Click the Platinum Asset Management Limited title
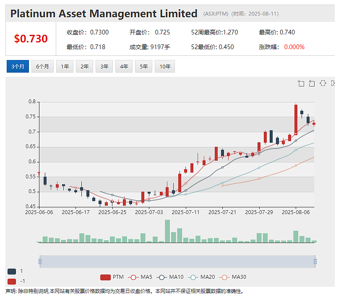Viewport: 341px width, 298px height. pyautogui.click(x=104, y=13)
